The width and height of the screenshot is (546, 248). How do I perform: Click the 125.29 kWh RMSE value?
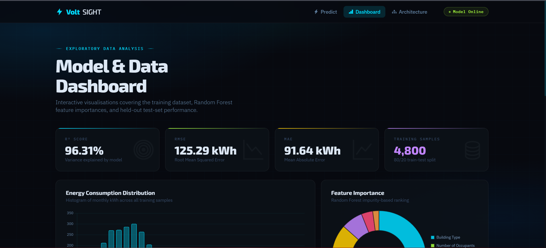click(205, 151)
